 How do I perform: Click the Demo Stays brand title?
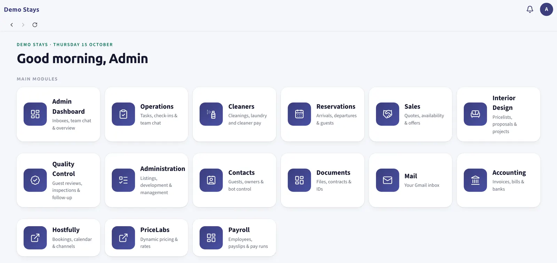[22, 9]
